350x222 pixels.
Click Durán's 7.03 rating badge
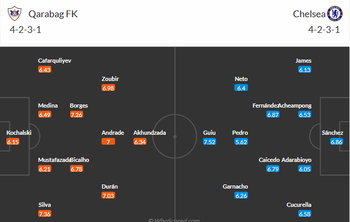tap(108, 195)
